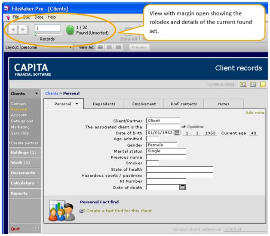Expand the Clients sidebar dropdown arrow
The width and height of the screenshot is (270, 236).
37,93
